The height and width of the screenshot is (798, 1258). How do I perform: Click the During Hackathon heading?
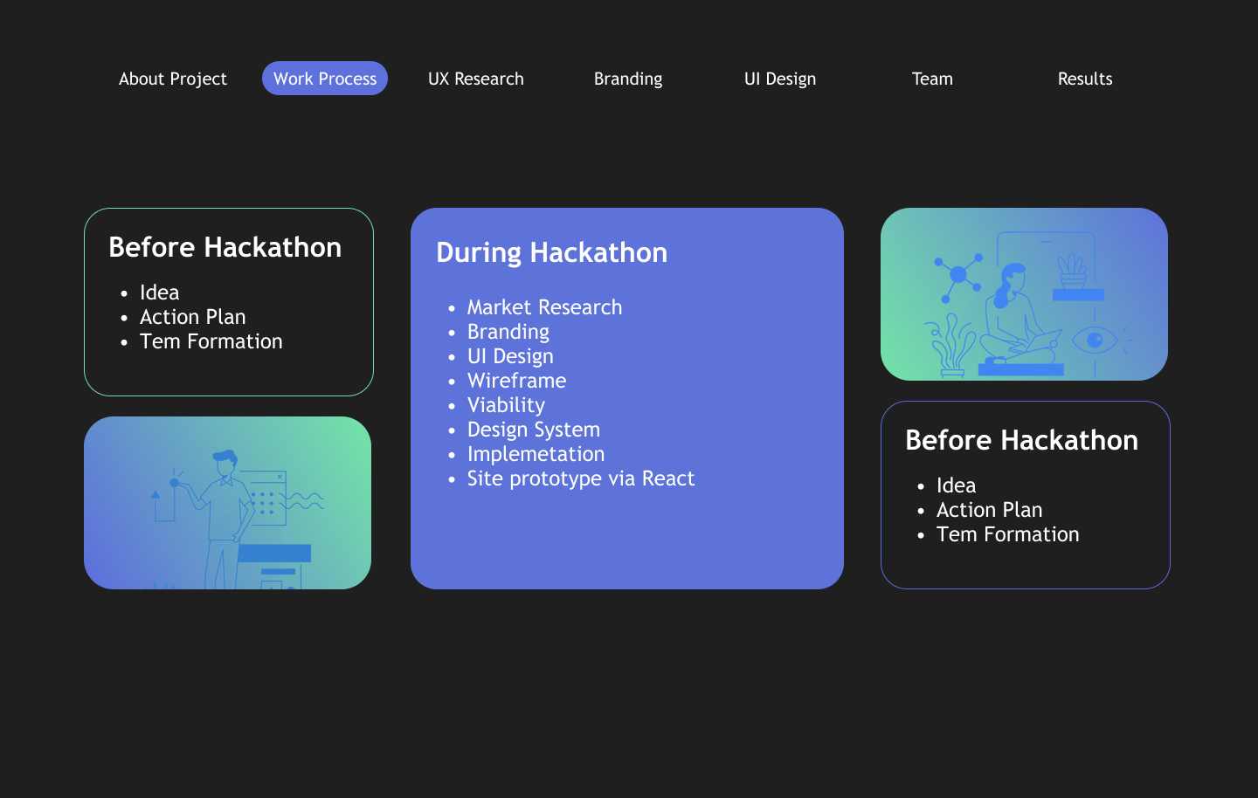551,252
